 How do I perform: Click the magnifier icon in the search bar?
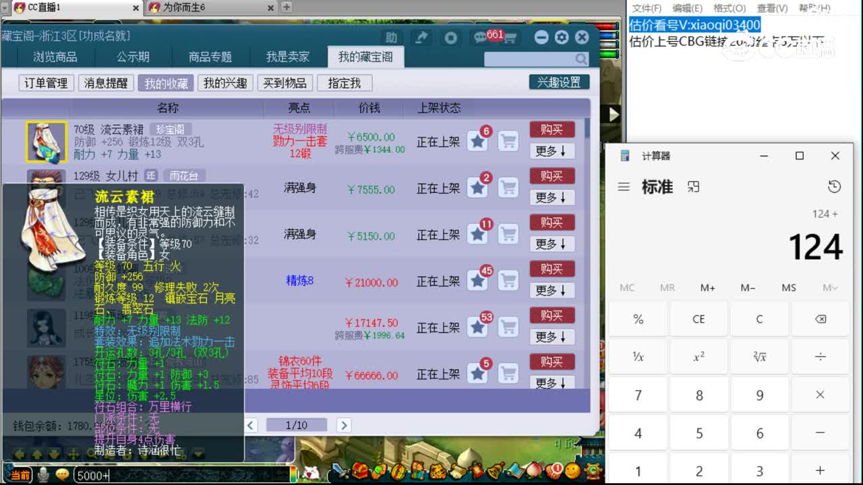click(x=581, y=59)
